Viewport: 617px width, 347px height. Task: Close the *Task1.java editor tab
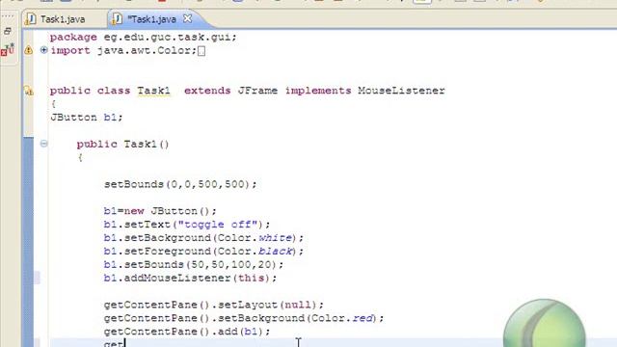click(188, 18)
